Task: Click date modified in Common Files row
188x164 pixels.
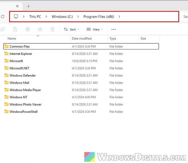Action: [x=84, y=46]
